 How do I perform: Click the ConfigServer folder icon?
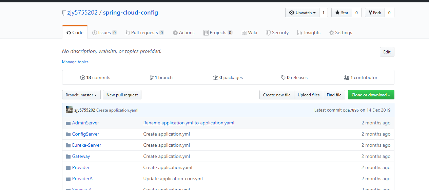pyautogui.click(x=68, y=134)
